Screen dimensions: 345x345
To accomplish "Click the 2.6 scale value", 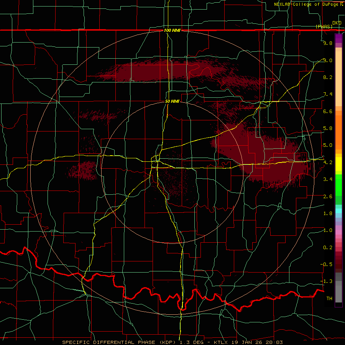I will (328, 197).
